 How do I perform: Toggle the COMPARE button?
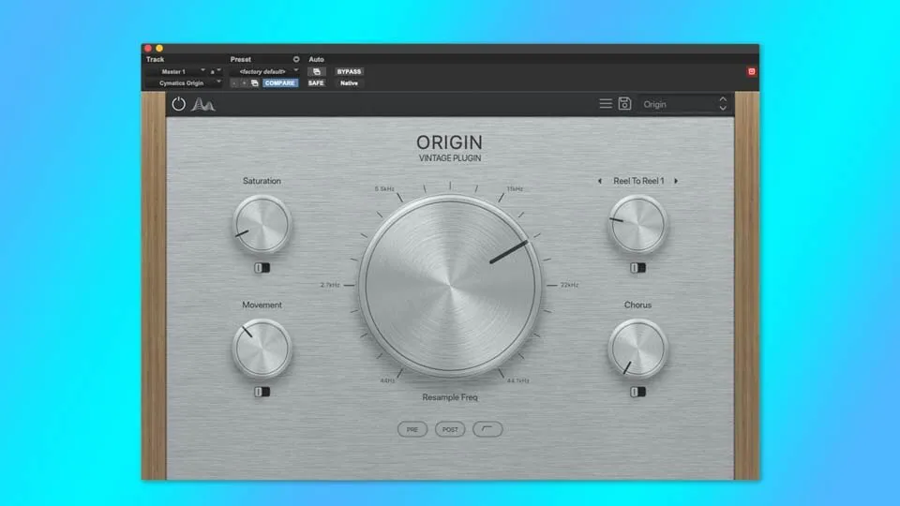(280, 83)
